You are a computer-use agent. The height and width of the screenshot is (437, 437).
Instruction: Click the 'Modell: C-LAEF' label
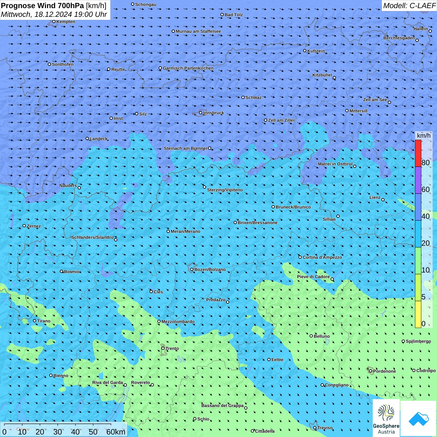tap(409, 6)
